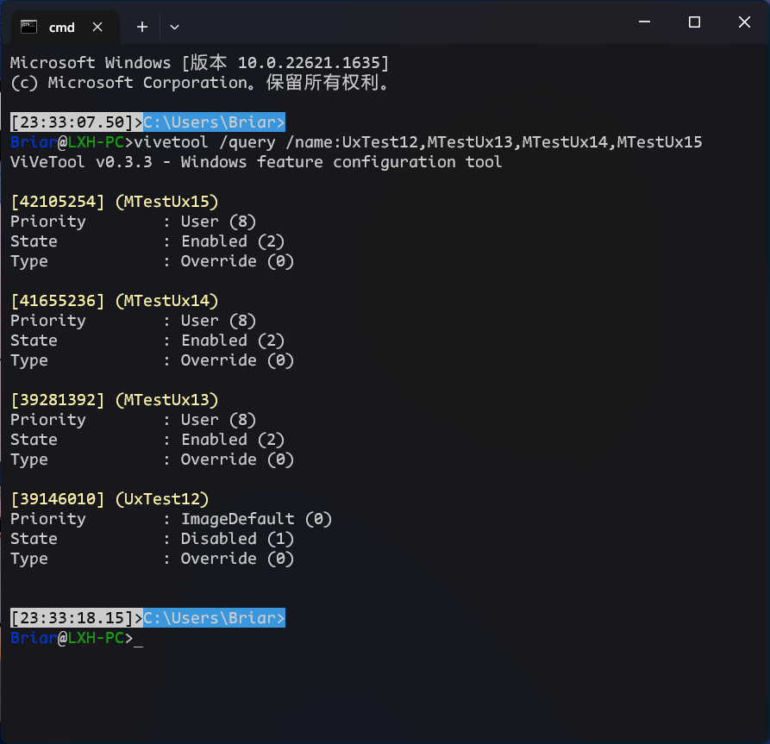Screen dimensions: 770x744
Task: Click the Enabled (2) state under MTestUx14
Action: [233, 341]
